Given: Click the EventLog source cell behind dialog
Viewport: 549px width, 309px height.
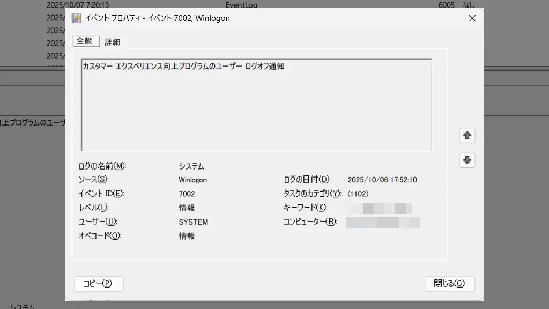Looking at the screenshot, I should 241,5.
